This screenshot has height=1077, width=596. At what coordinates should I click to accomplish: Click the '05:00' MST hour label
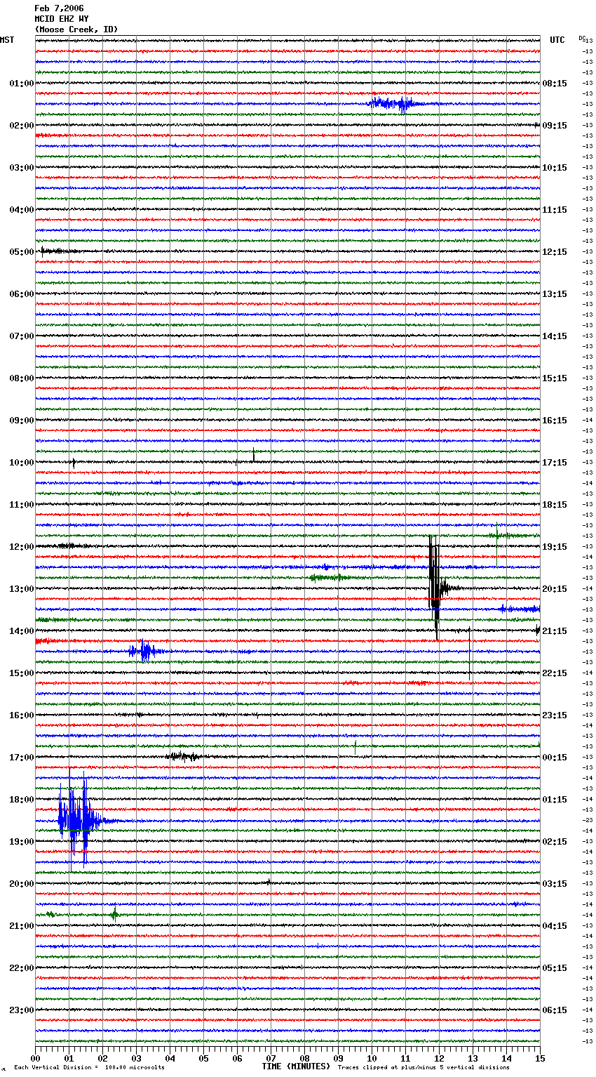22,252
